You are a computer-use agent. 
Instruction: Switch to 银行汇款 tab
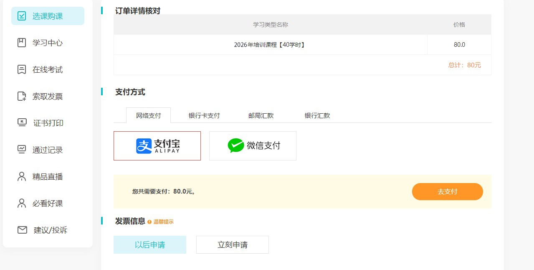(317, 115)
